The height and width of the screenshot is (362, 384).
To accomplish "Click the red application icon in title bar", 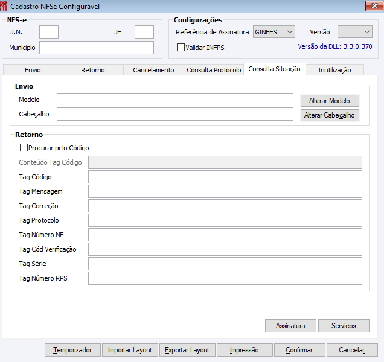I will click(4, 6).
